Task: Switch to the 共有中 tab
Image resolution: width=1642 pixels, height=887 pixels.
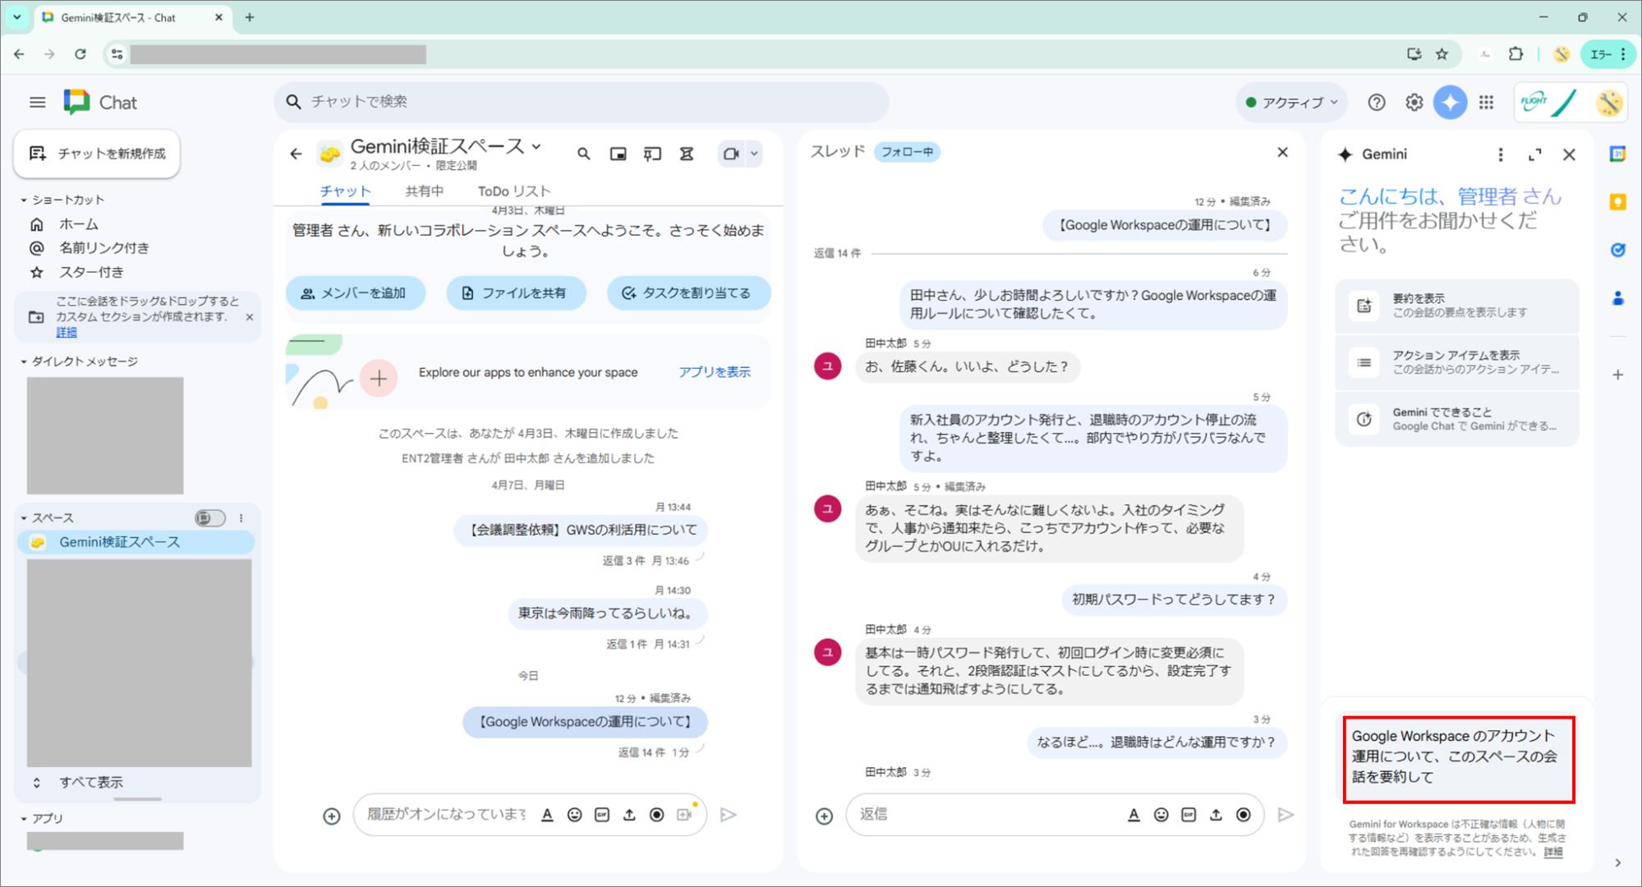Action: tap(425, 191)
